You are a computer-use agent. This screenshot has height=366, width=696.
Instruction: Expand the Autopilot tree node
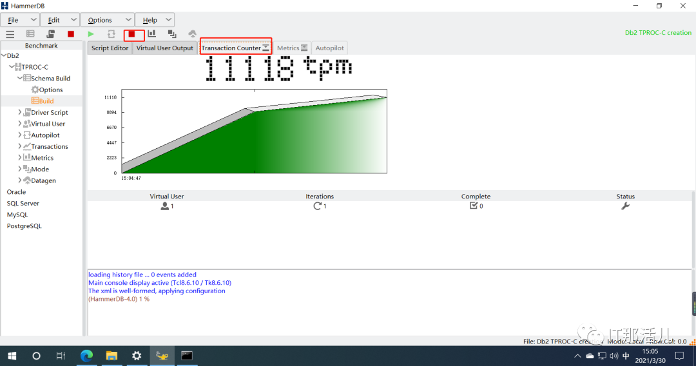[x=19, y=135]
